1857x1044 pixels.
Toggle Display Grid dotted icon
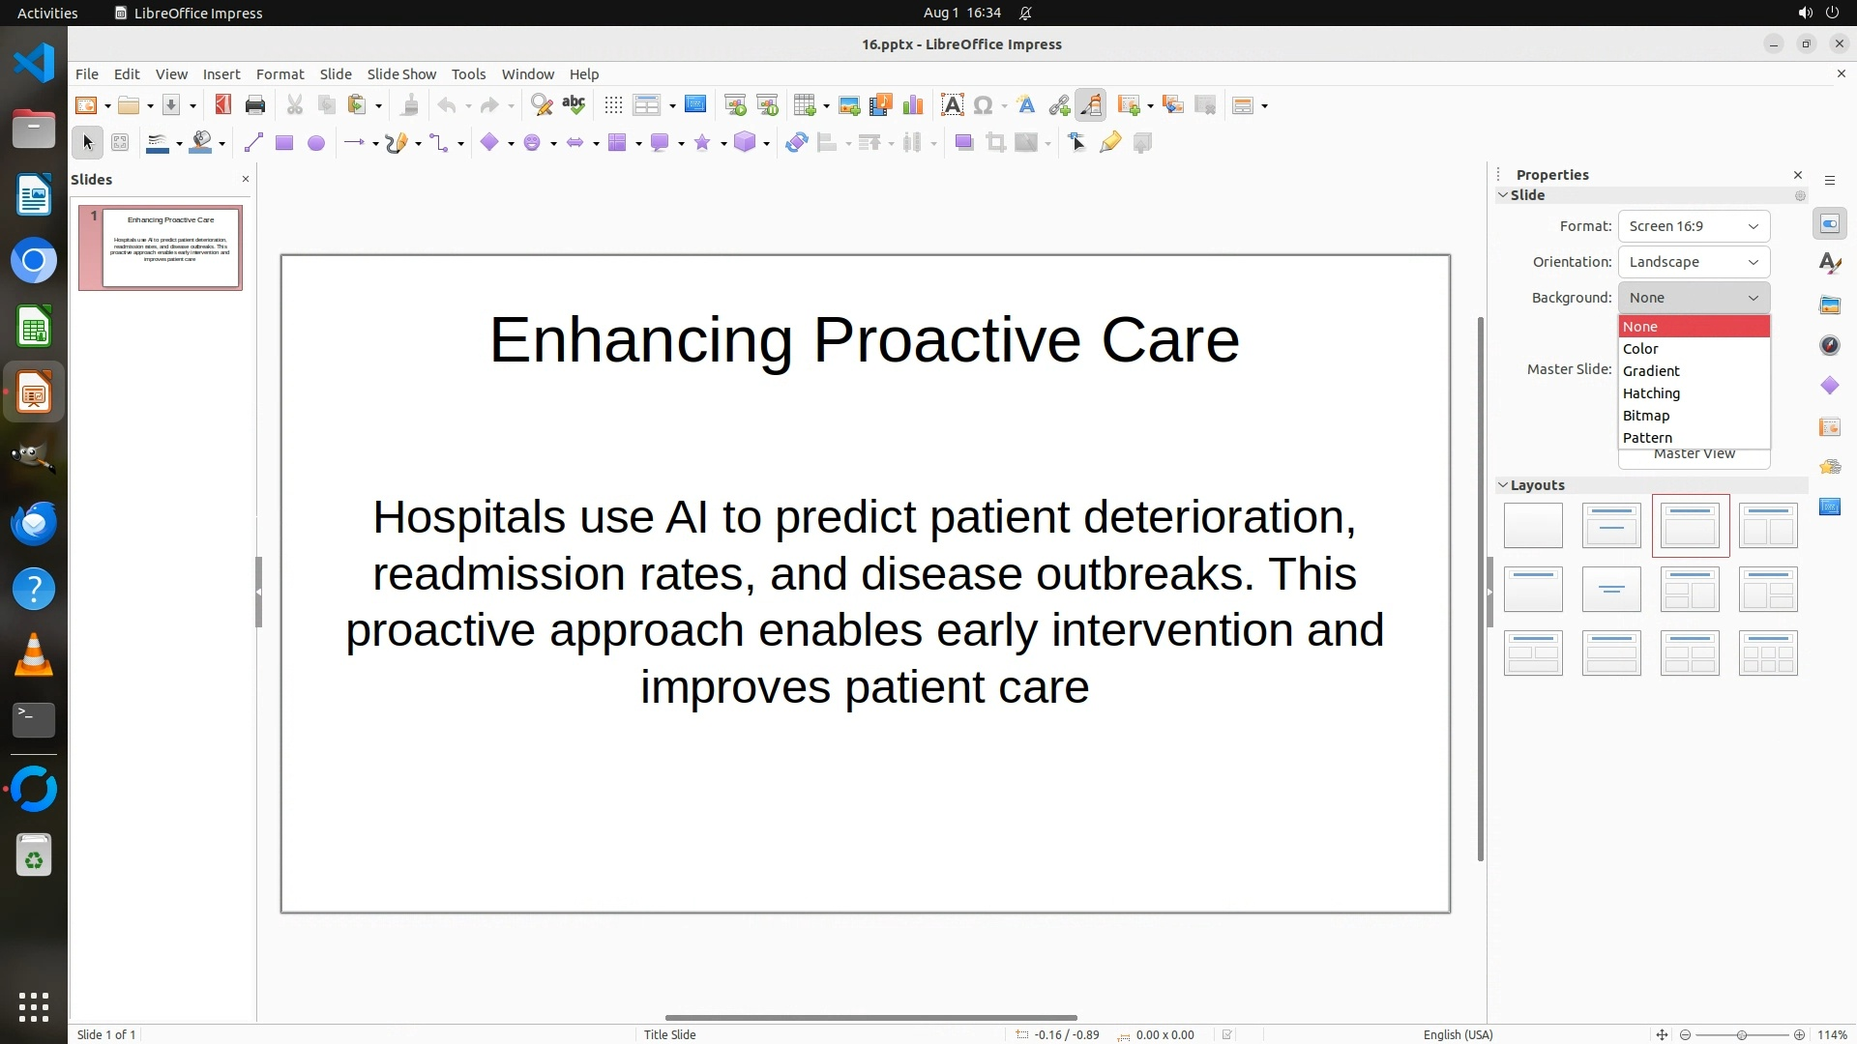click(613, 105)
